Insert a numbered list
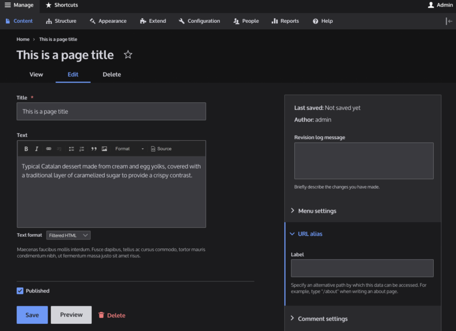 (x=82, y=149)
